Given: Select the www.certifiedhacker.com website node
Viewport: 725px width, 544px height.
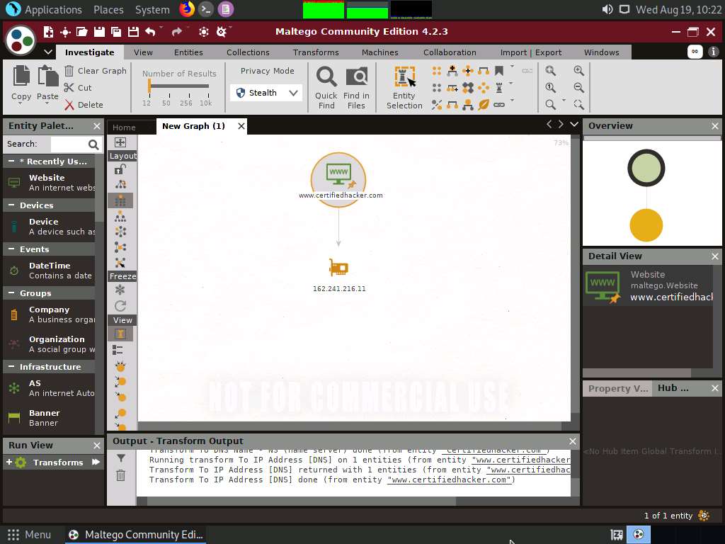Looking at the screenshot, I should pos(338,180).
